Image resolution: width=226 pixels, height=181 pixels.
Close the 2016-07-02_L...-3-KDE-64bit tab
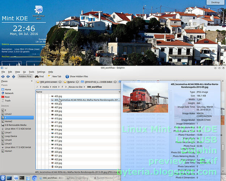tap(115, 82)
